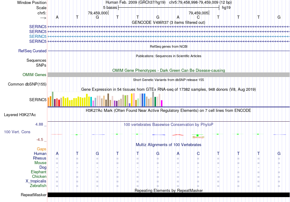The width and height of the screenshot is (290, 202).
Task: Select the Human alignment row label
Action: click(x=40, y=153)
